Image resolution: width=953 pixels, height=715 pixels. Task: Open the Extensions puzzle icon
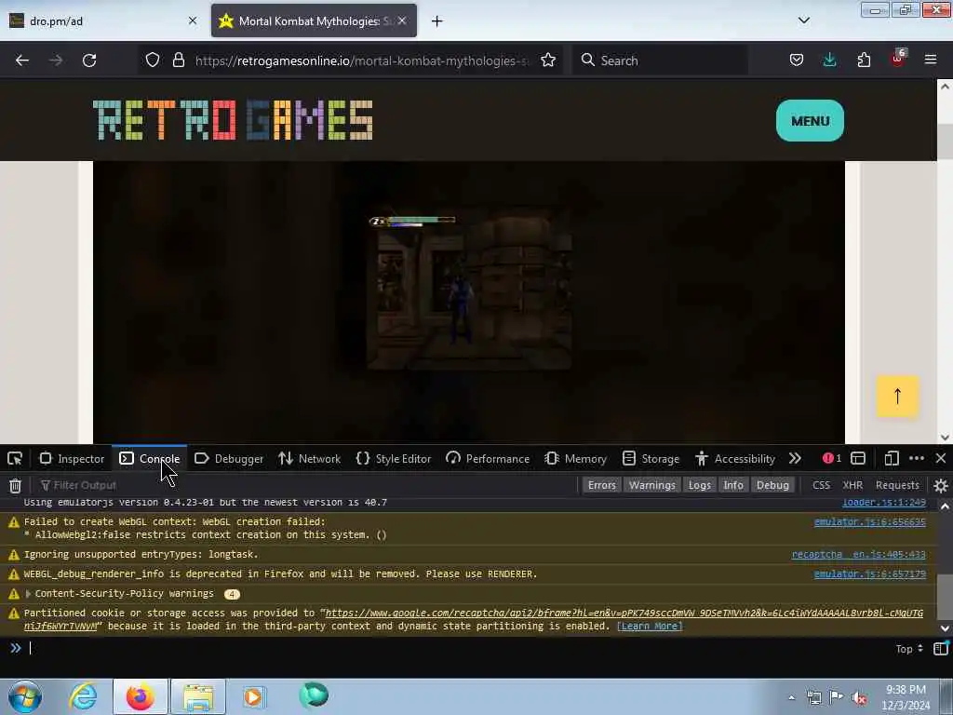tap(864, 60)
